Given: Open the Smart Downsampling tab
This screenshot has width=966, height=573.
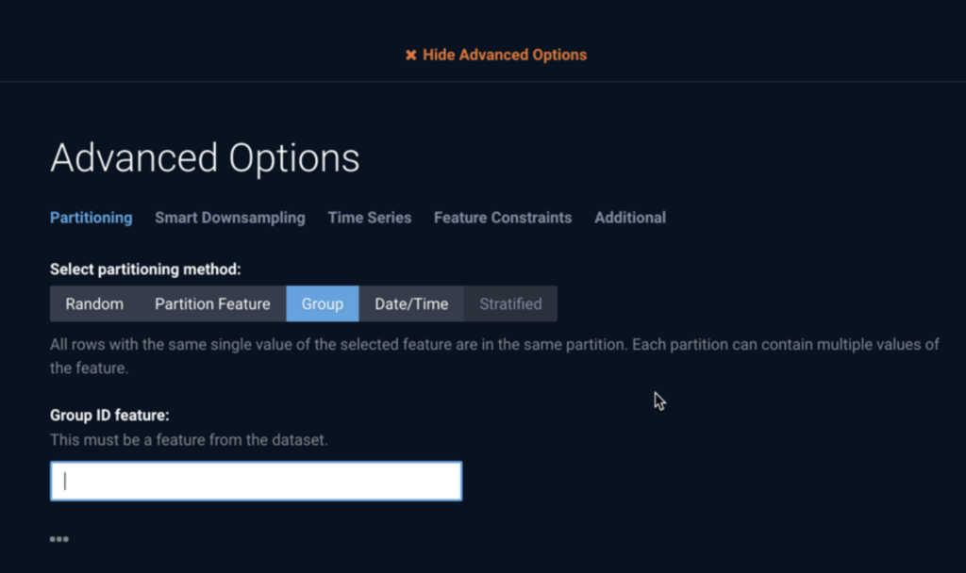Looking at the screenshot, I should 230,218.
